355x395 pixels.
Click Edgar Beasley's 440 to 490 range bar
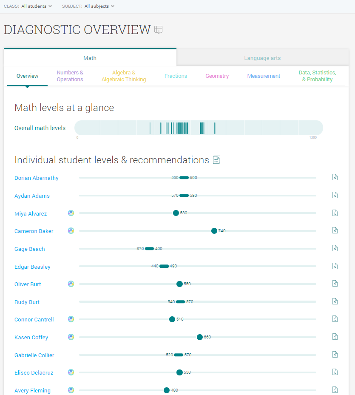[164, 266]
